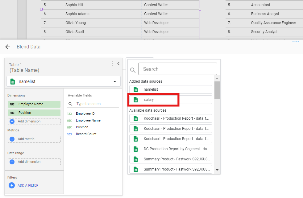Click the magnifier icon beside data source Search
303x198 pixels.
[133, 70]
